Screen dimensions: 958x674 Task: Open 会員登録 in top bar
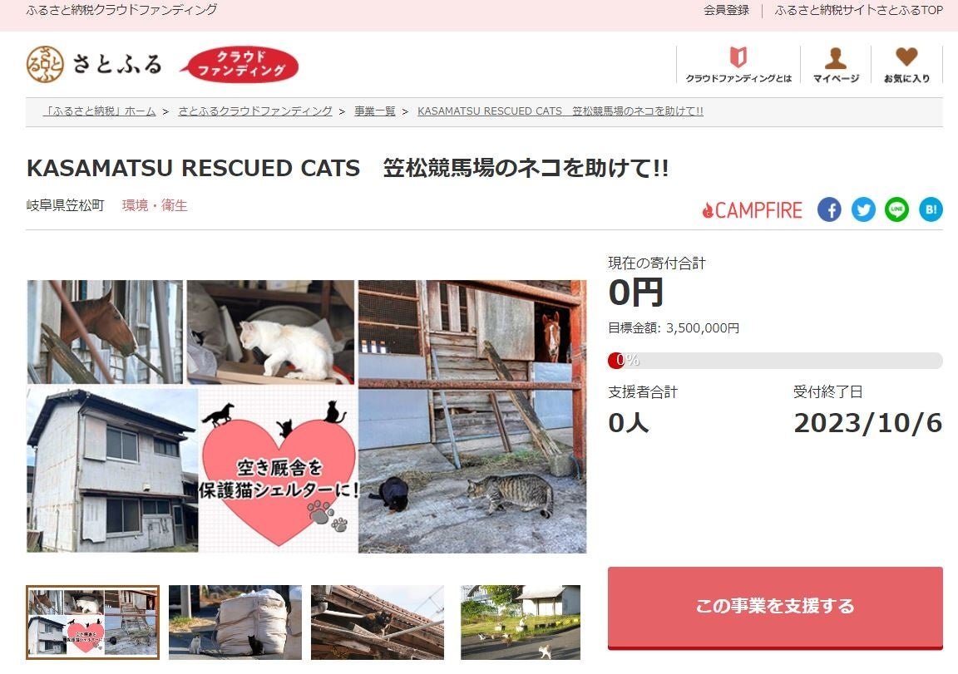click(726, 10)
